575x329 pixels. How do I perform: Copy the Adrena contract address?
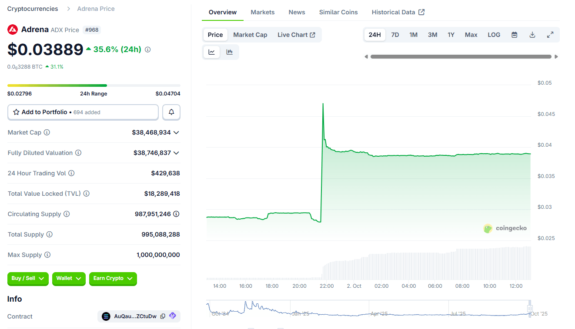tap(163, 316)
